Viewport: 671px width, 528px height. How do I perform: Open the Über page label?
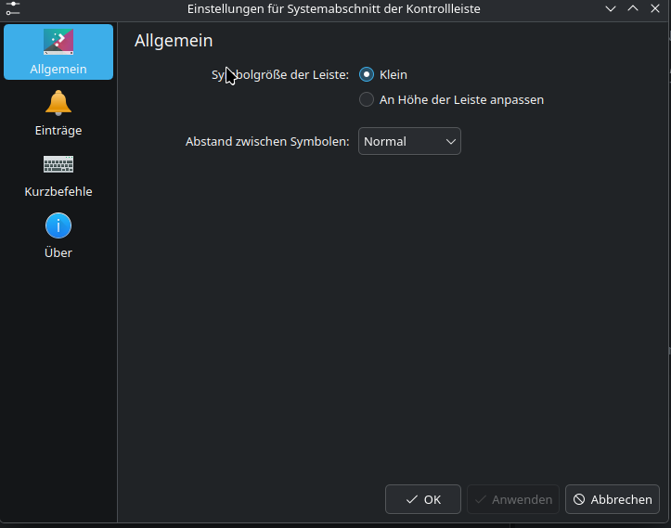[x=58, y=253]
